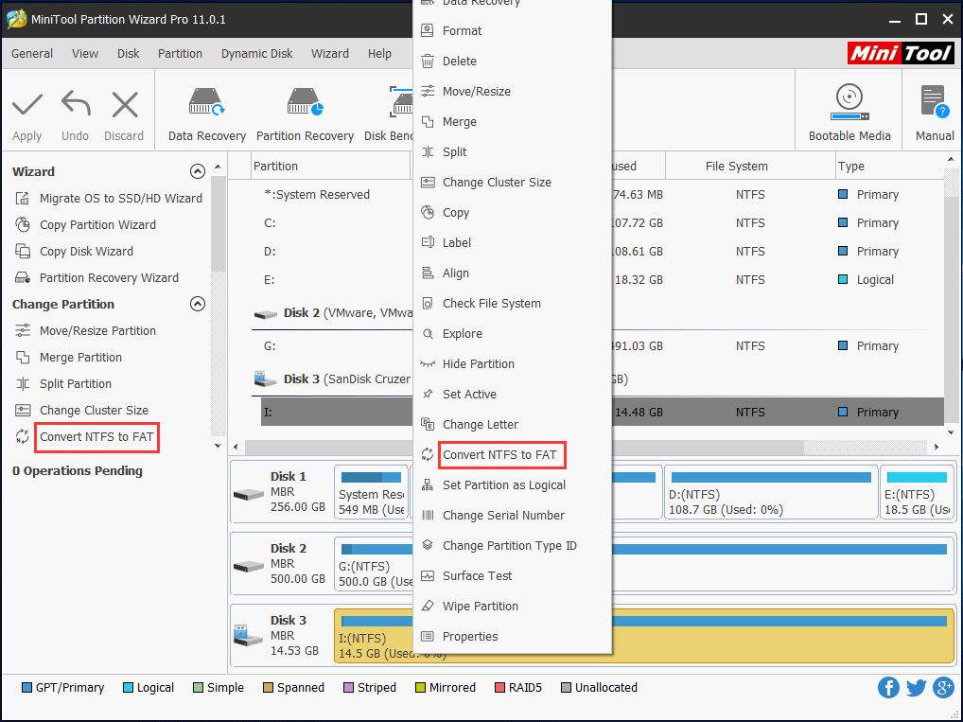
Task: Choose Move/Resize in the context menu
Action: [512, 91]
